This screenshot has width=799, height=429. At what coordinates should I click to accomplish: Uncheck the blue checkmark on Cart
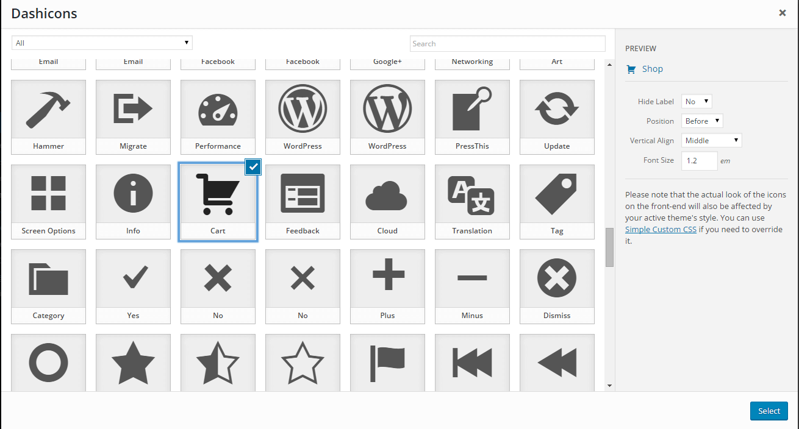click(253, 167)
